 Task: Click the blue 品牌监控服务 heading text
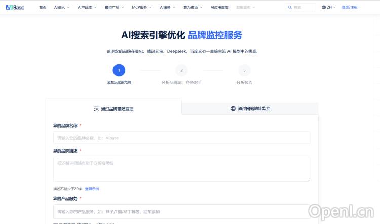pos(215,35)
